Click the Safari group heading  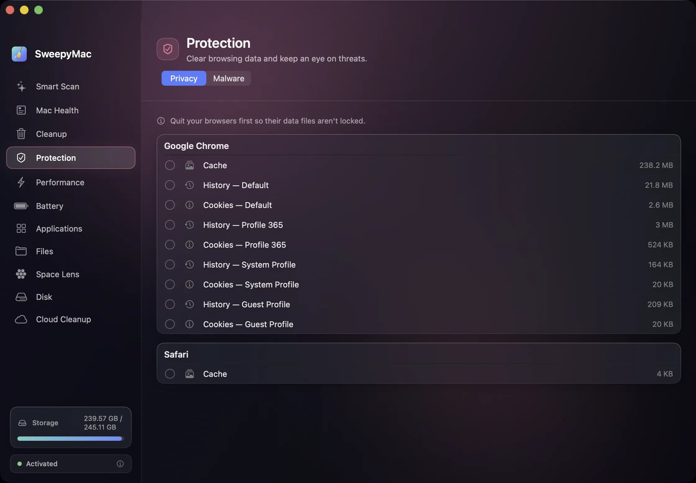[x=176, y=354]
